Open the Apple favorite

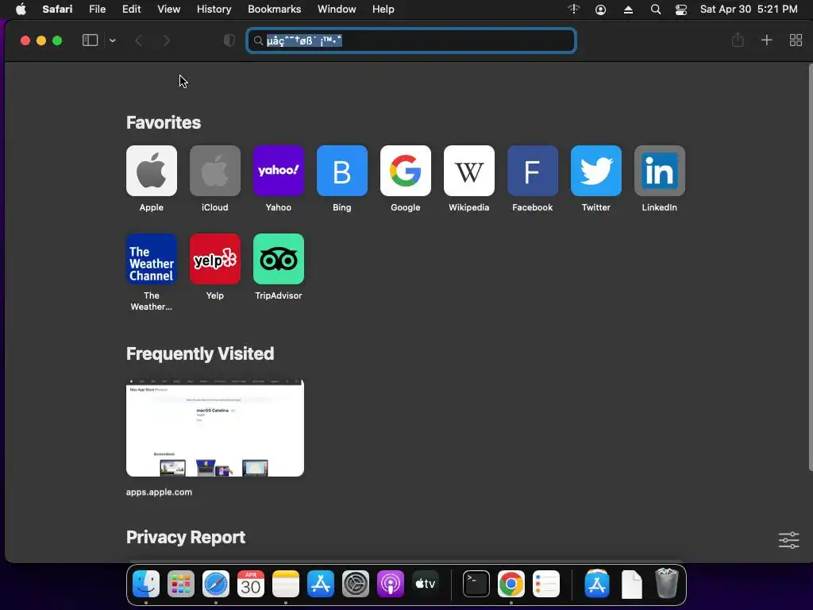[152, 171]
